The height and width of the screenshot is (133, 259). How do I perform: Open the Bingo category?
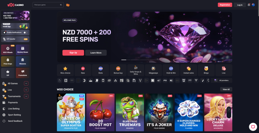click(x=206, y=70)
